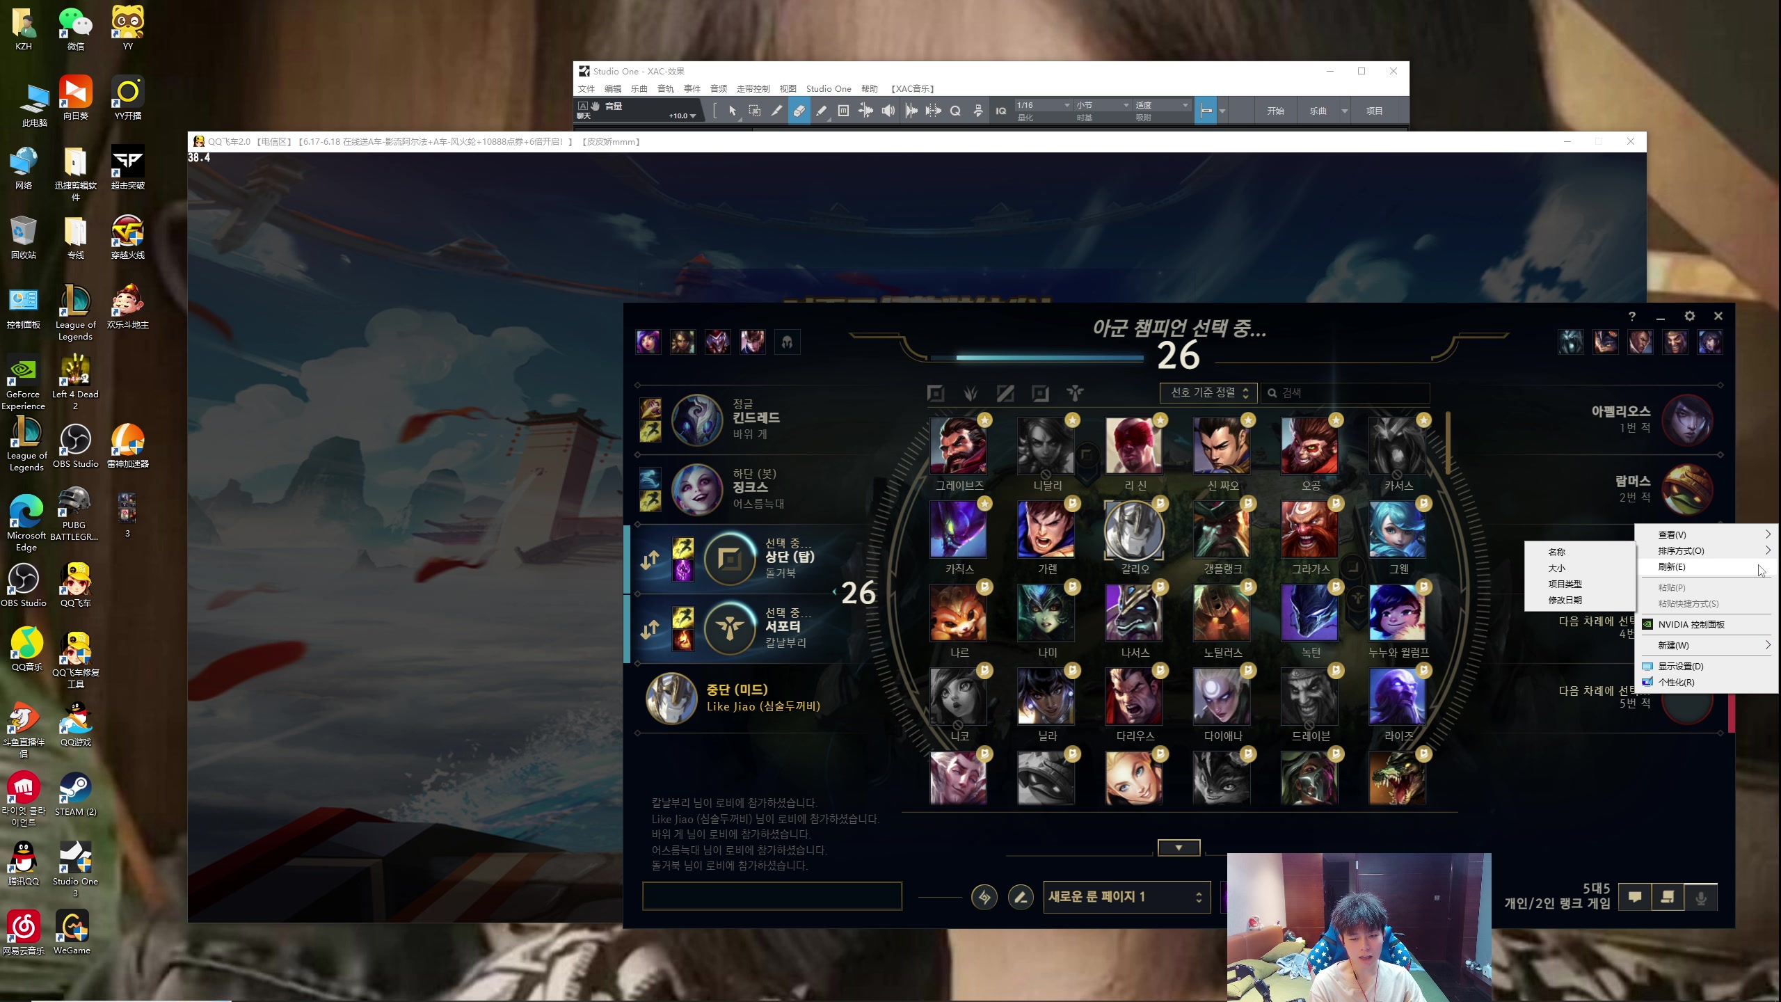Screen dimensions: 1781x1002
Task: Select the Range tool in Studio One
Action: pos(754,111)
